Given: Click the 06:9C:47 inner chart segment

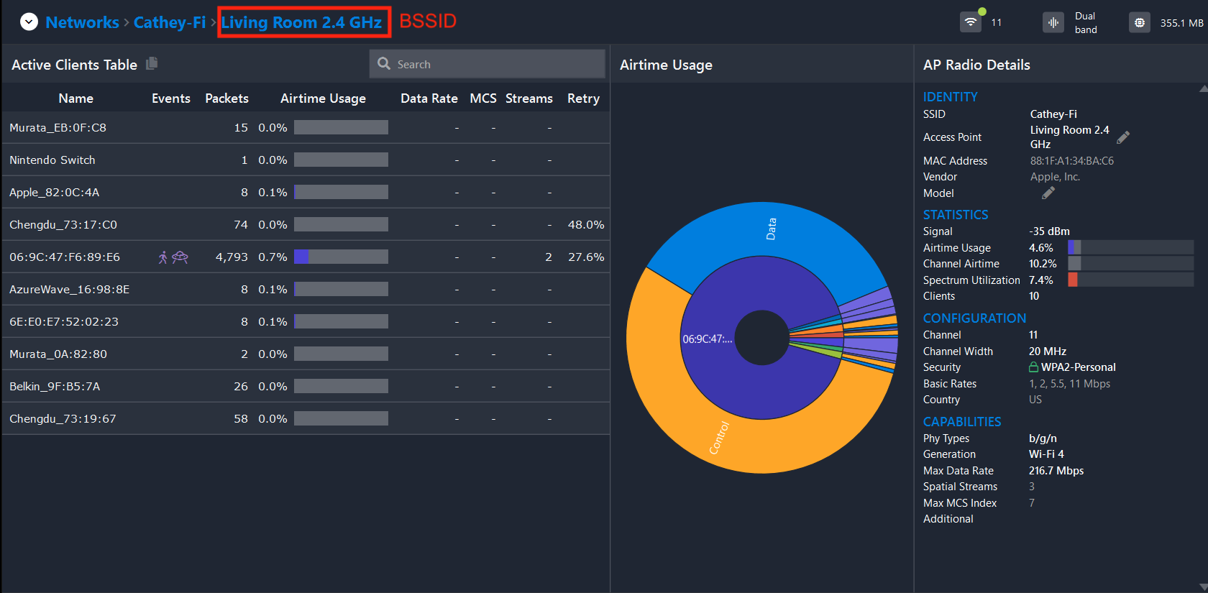Looking at the screenshot, I should (708, 339).
